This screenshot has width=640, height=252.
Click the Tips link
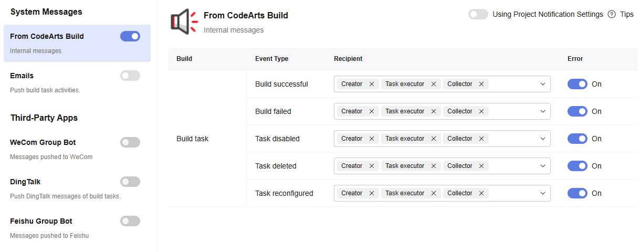tap(626, 15)
